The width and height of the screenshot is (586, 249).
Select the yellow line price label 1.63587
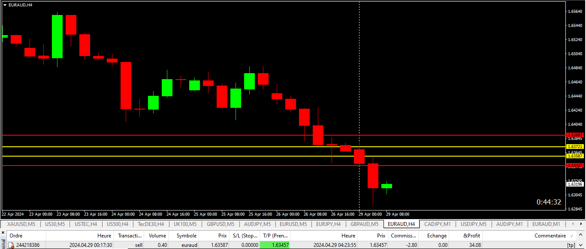pos(575,156)
